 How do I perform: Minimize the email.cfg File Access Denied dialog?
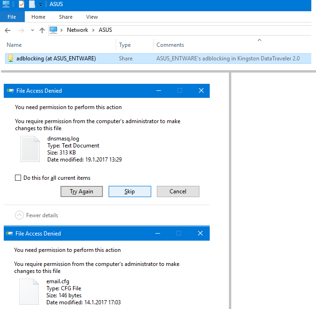pyautogui.click(x=158, y=234)
